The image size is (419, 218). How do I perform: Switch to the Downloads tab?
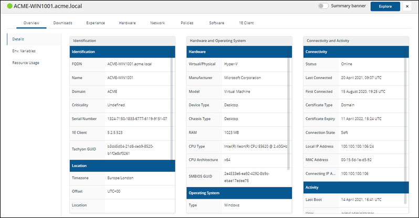(x=62, y=23)
